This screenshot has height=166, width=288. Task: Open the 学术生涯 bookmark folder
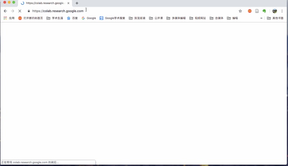coord(54,18)
